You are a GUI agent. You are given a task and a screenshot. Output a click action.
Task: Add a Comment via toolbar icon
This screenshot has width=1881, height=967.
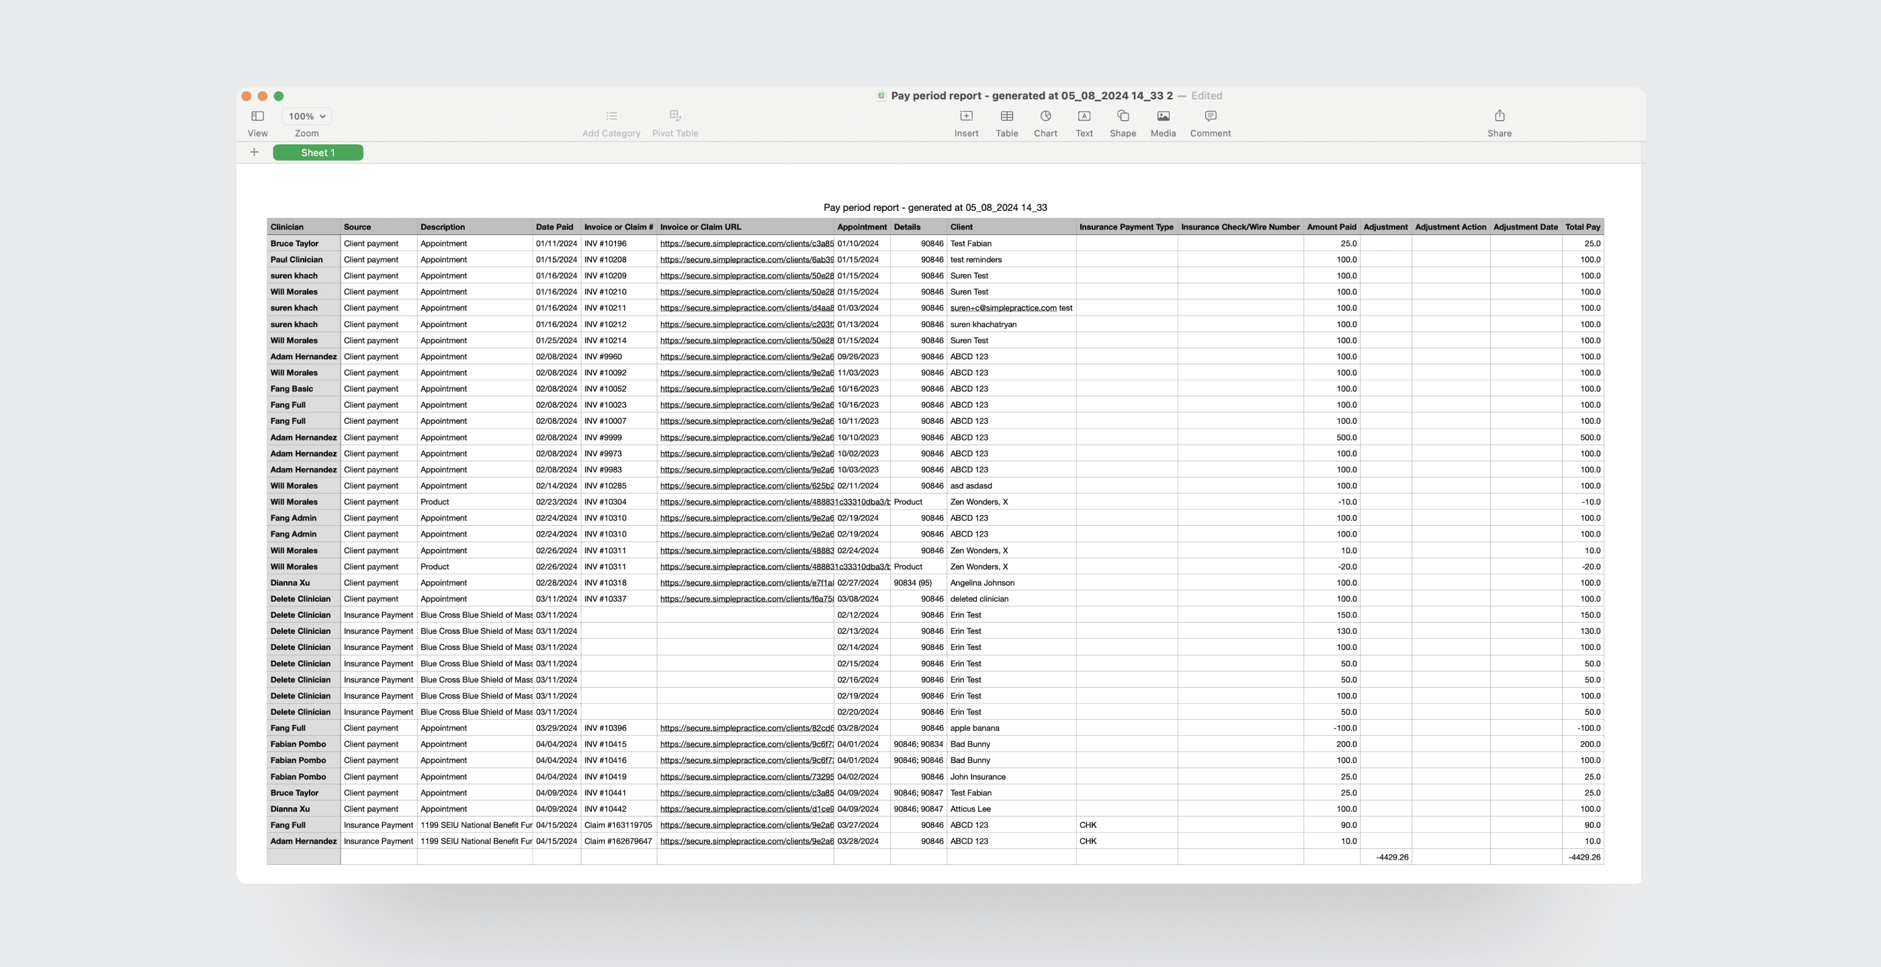tap(1210, 117)
